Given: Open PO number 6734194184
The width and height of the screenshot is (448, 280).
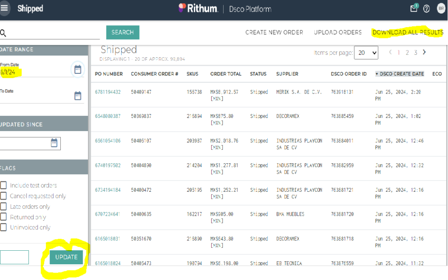Looking at the screenshot, I should coord(108,190).
